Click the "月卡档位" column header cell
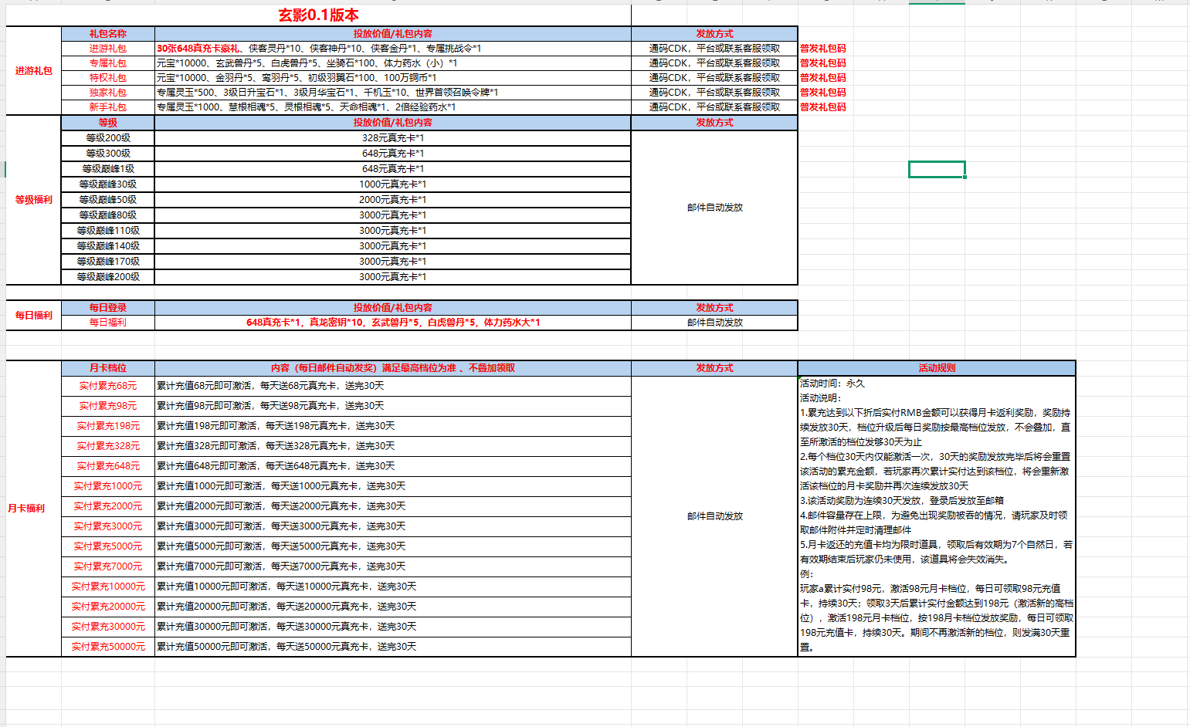Image resolution: width=1190 pixels, height=727 pixels. pyautogui.click(x=107, y=368)
